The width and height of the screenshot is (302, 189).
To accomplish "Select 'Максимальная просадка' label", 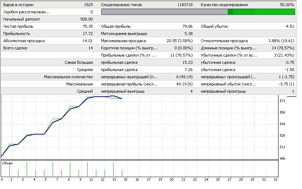I will point(123,41).
